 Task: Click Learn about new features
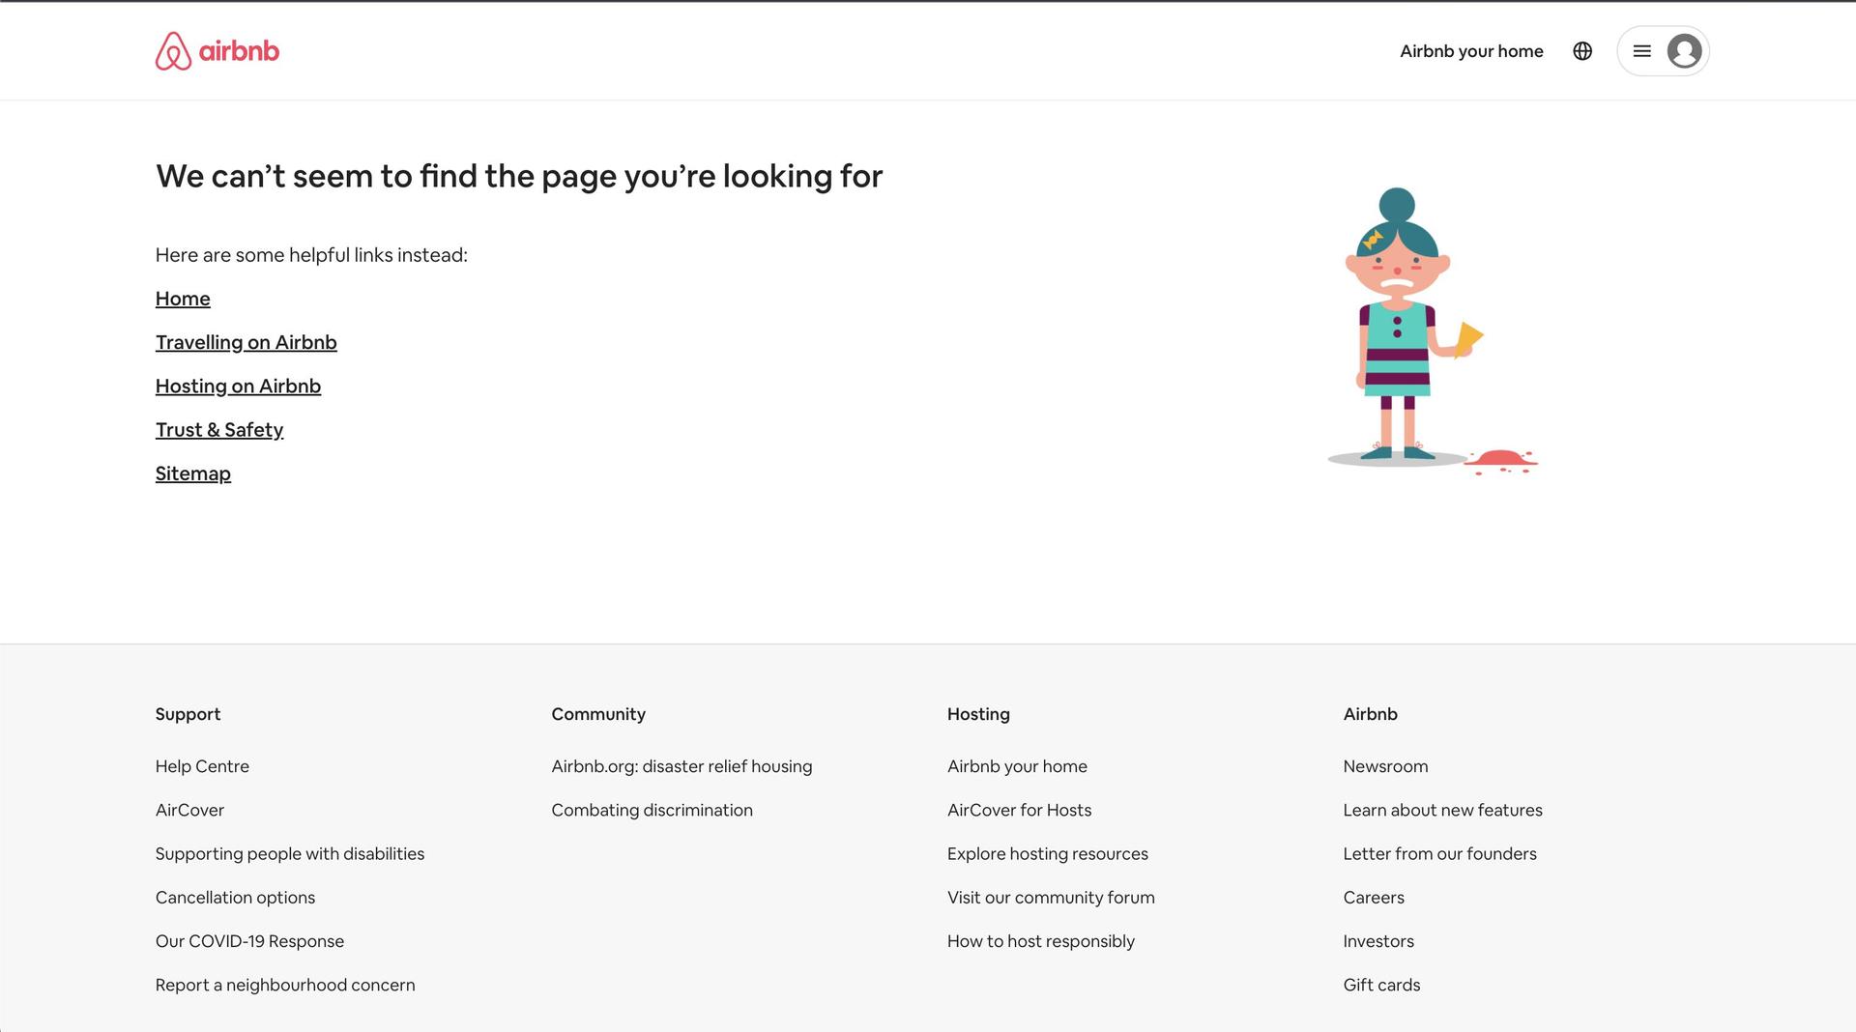[1442, 810]
